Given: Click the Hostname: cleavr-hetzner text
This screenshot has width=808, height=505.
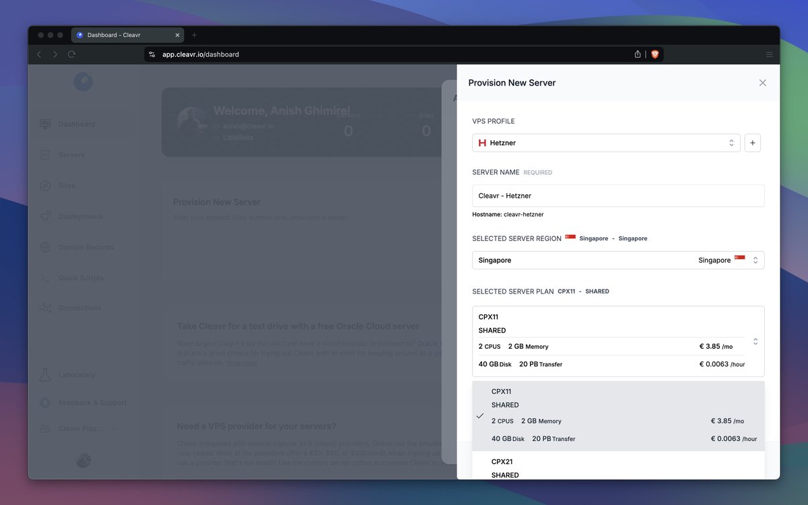Looking at the screenshot, I should pyautogui.click(x=508, y=215).
